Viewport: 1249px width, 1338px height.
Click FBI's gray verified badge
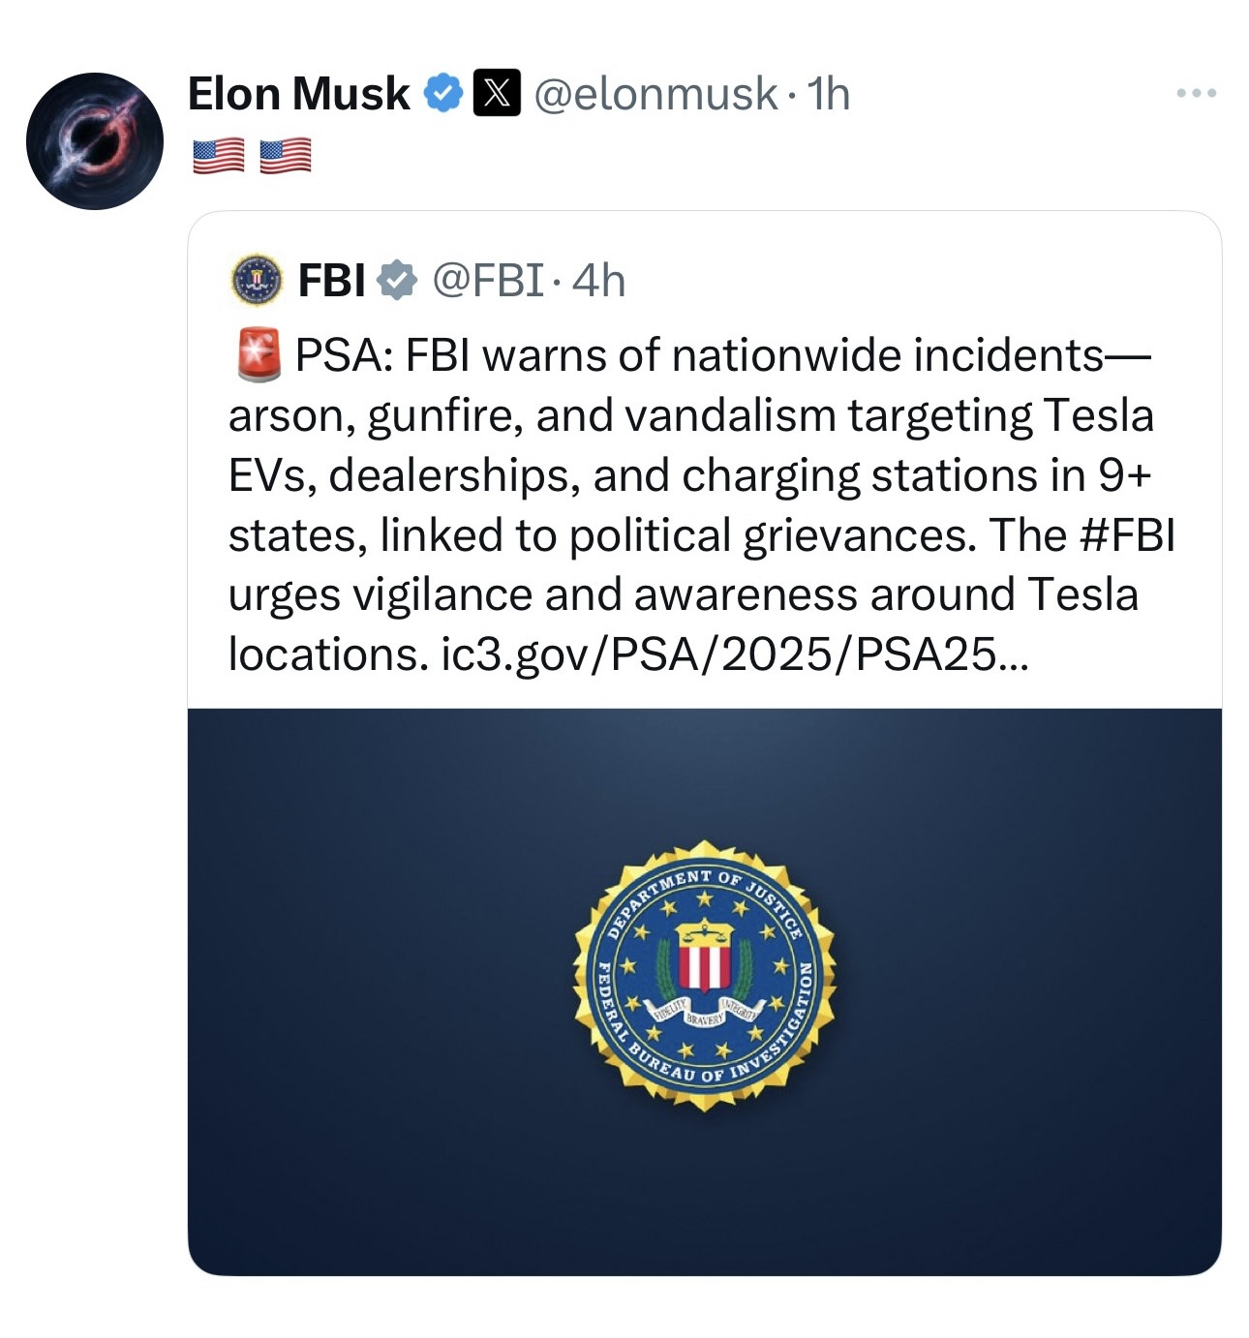pyautogui.click(x=396, y=281)
